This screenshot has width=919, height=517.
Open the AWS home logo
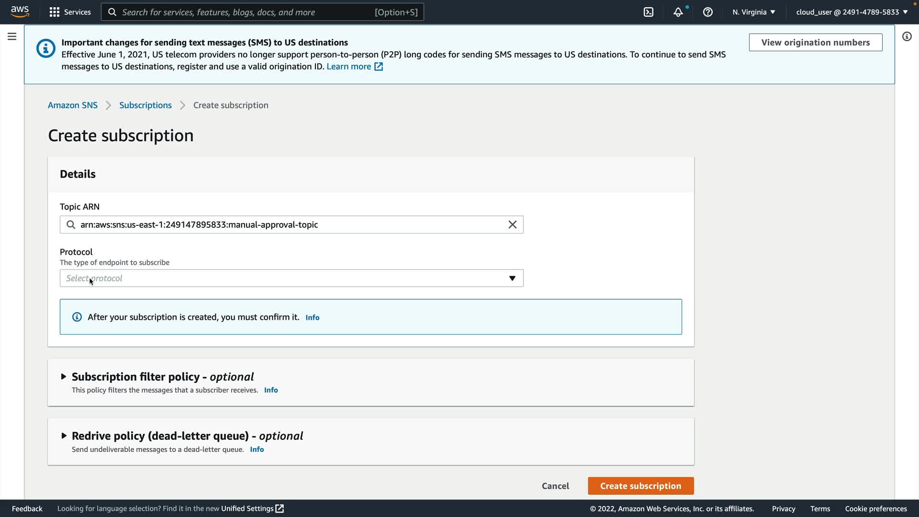[x=20, y=11]
